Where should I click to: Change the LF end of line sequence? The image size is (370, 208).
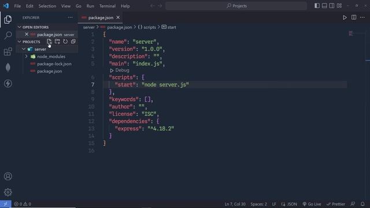pyautogui.click(x=274, y=204)
